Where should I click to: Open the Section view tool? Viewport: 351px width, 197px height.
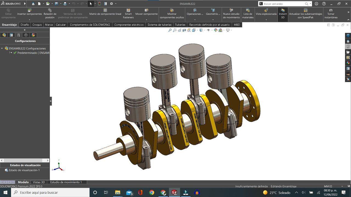pyautogui.click(x=184, y=30)
